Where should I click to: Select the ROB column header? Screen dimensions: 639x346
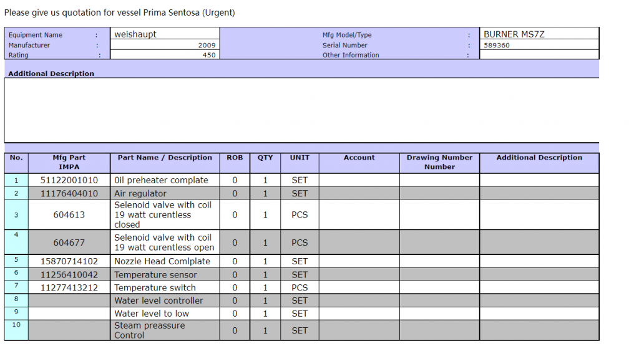click(235, 158)
